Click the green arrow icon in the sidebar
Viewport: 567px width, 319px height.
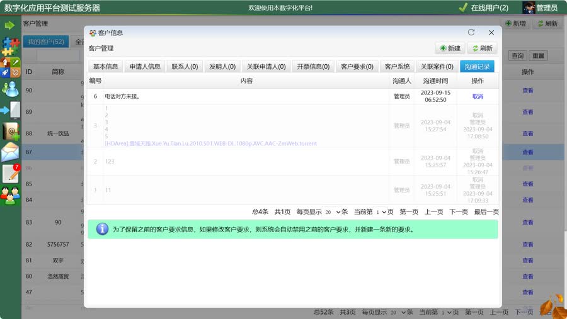9,25
